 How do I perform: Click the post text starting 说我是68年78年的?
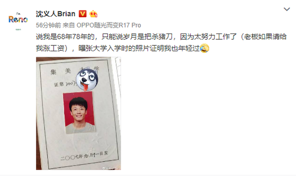(x=161, y=37)
